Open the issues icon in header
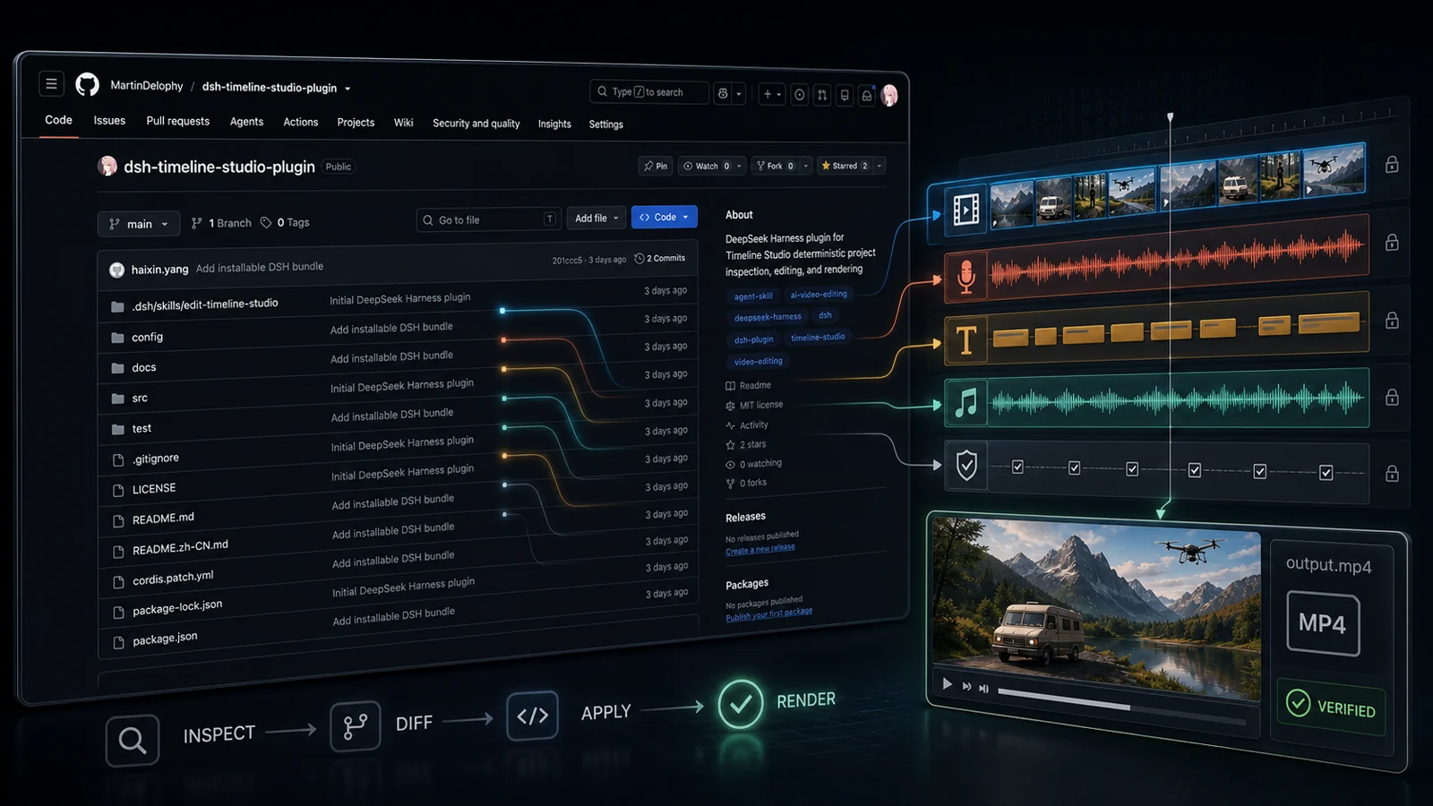 [799, 94]
